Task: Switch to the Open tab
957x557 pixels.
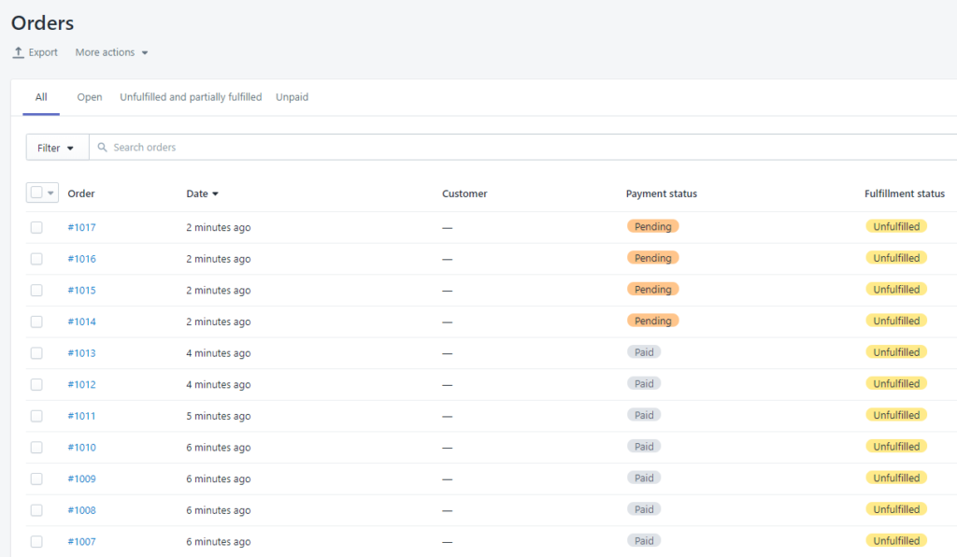Action: coord(89,96)
